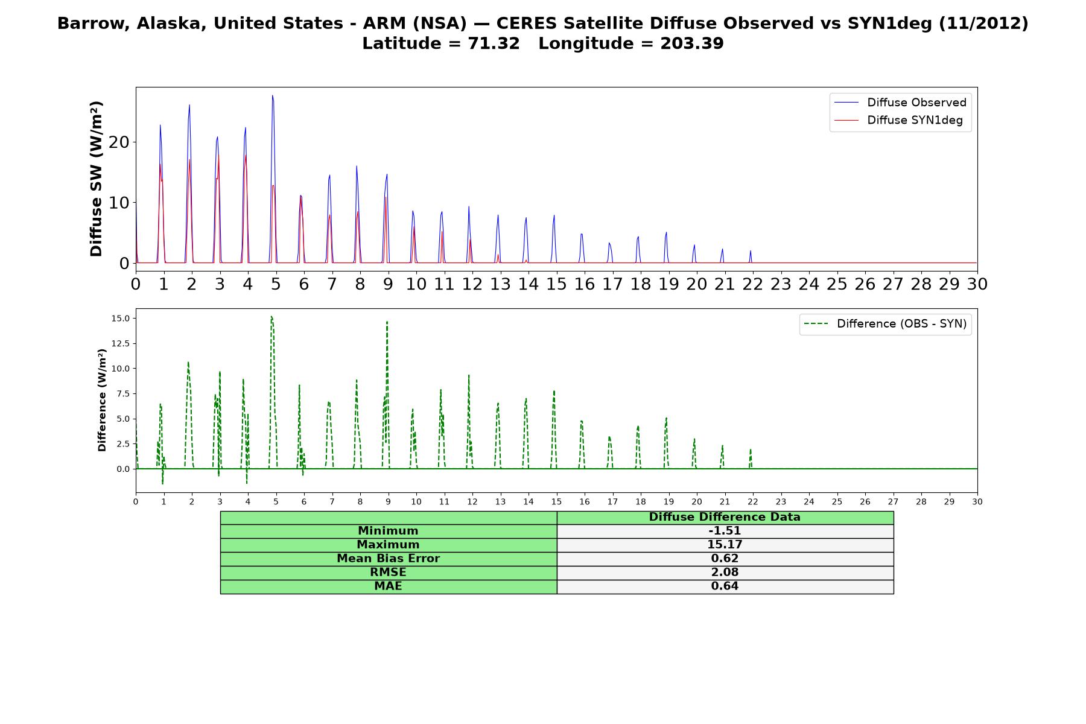Click the Diffuse Difference Data table header
Image resolution: width=1086 pixels, height=724 pixels.
[x=725, y=517]
